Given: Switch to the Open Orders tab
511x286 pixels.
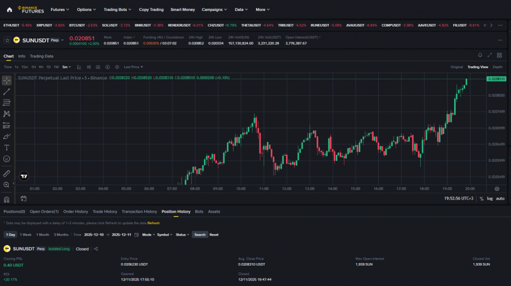Looking at the screenshot, I should tap(44, 212).
